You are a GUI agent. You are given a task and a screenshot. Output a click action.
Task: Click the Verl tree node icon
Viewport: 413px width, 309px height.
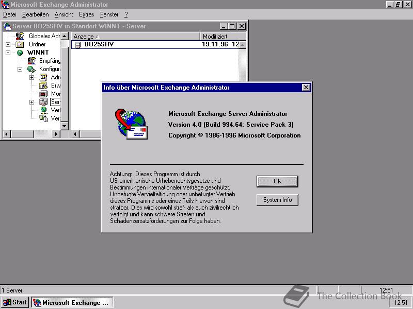[43, 110]
